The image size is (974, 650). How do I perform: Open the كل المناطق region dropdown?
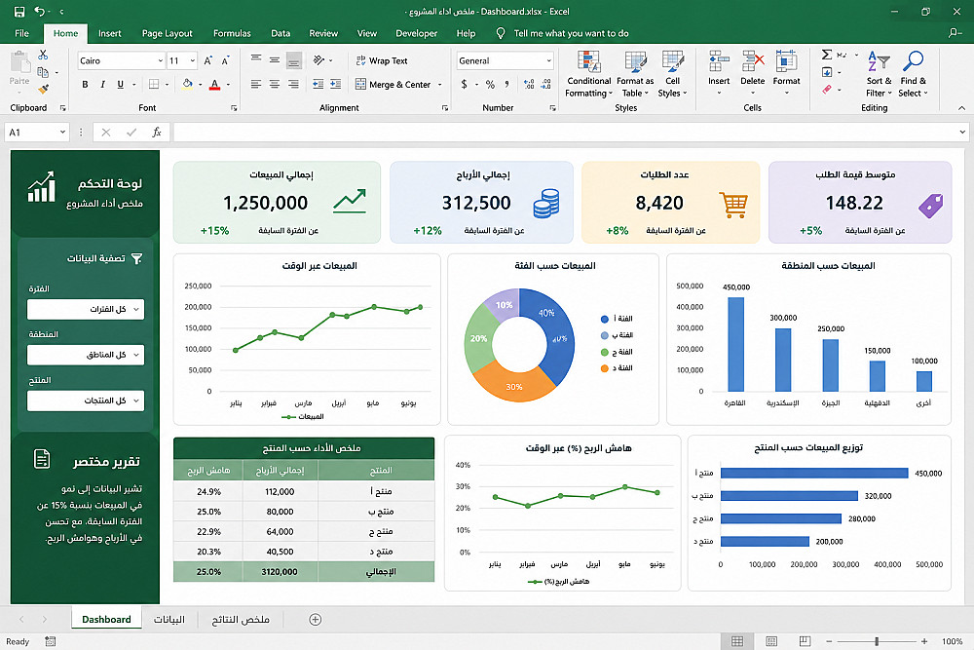pyautogui.click(x=86, y=355)
